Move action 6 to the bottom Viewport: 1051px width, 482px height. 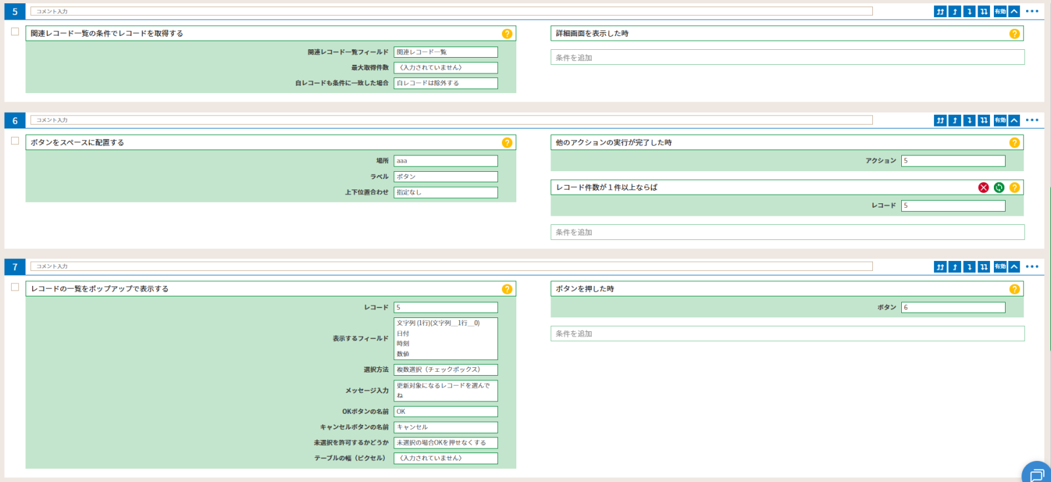tap(983, 120)
